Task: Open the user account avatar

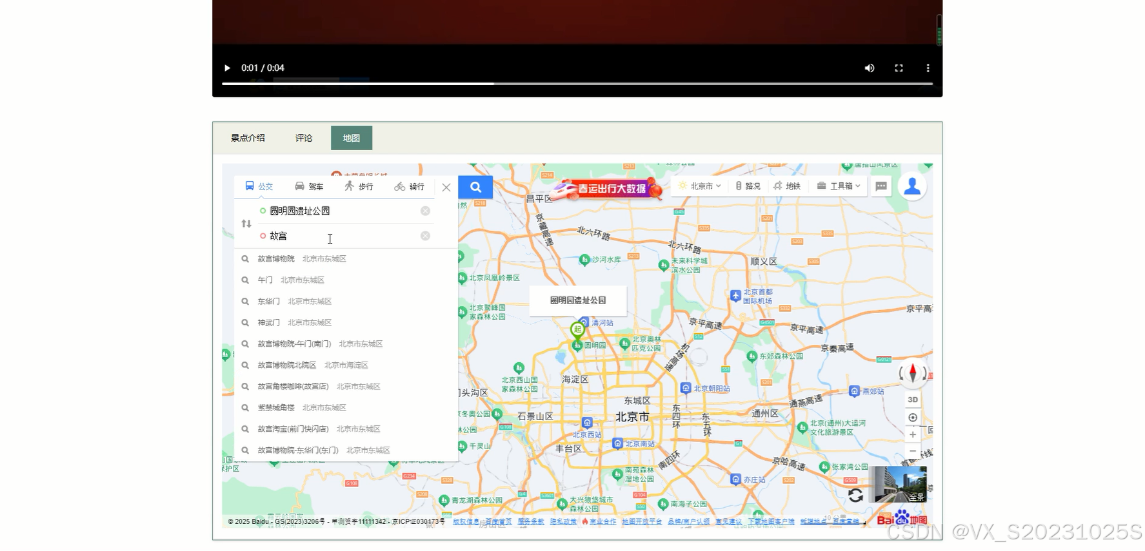Action: coord(912,187)
